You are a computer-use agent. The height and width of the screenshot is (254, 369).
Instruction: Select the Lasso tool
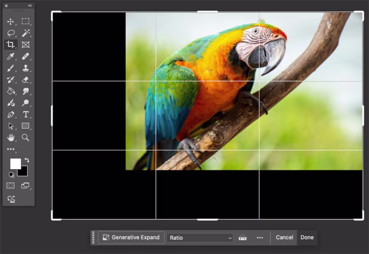tap(11, 33)
